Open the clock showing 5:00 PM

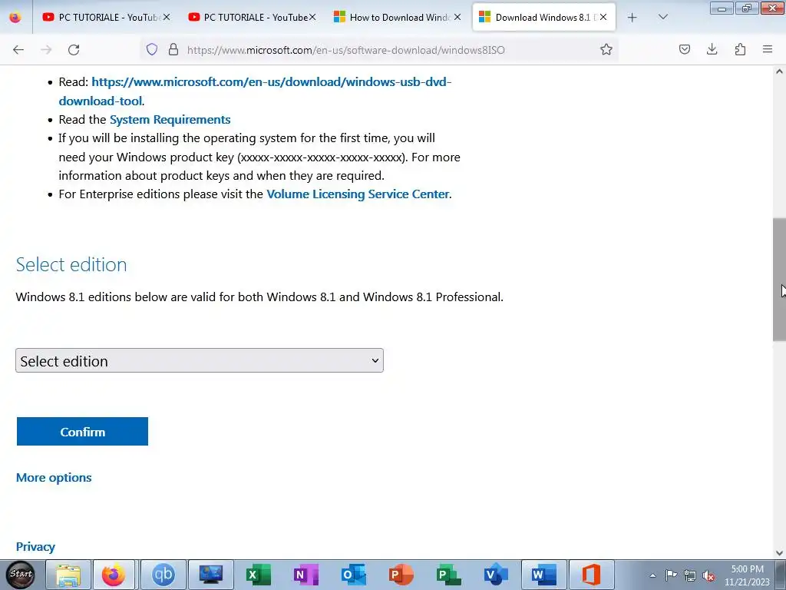coord(747,575)
